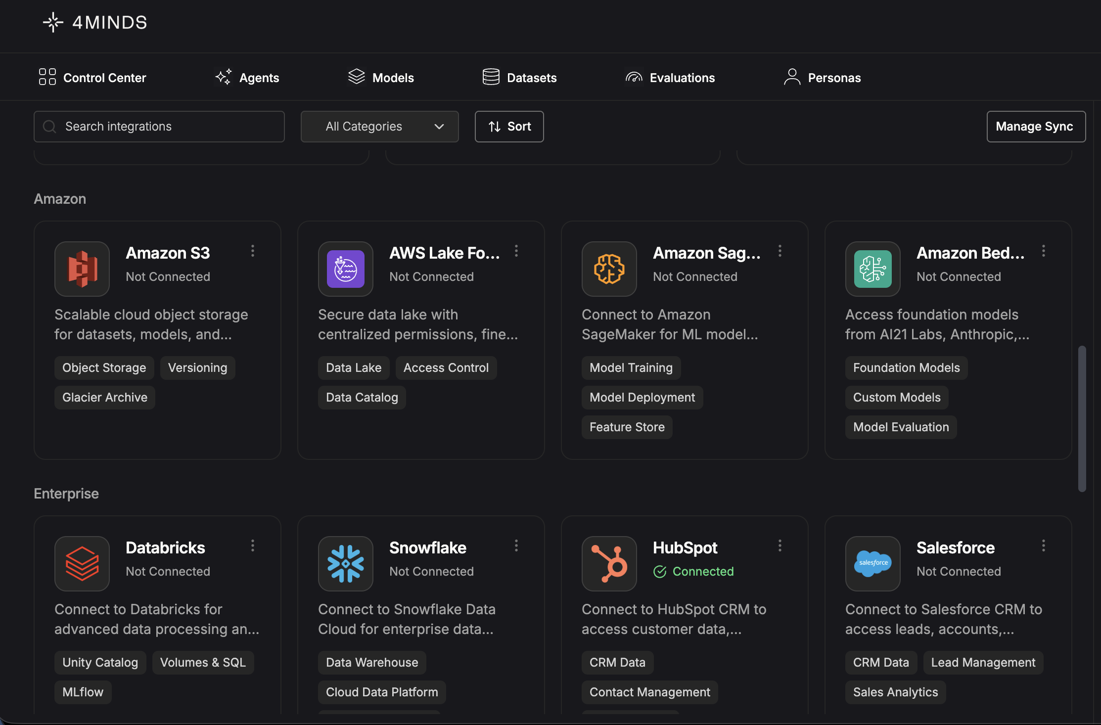This screenshot has height=725, width=1101.
Task: Click the Amazon Bedrock logo icon
Action: pyautogui.click(x=873, y=269)
